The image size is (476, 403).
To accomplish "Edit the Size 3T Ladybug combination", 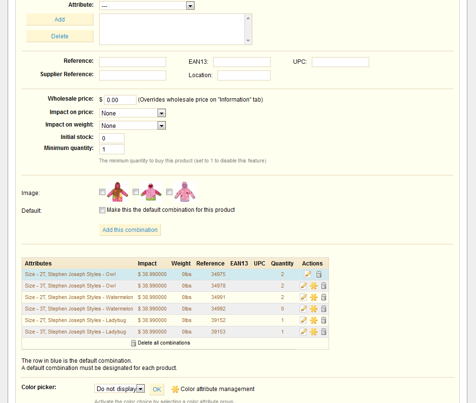I will click(x=303, y=332).
